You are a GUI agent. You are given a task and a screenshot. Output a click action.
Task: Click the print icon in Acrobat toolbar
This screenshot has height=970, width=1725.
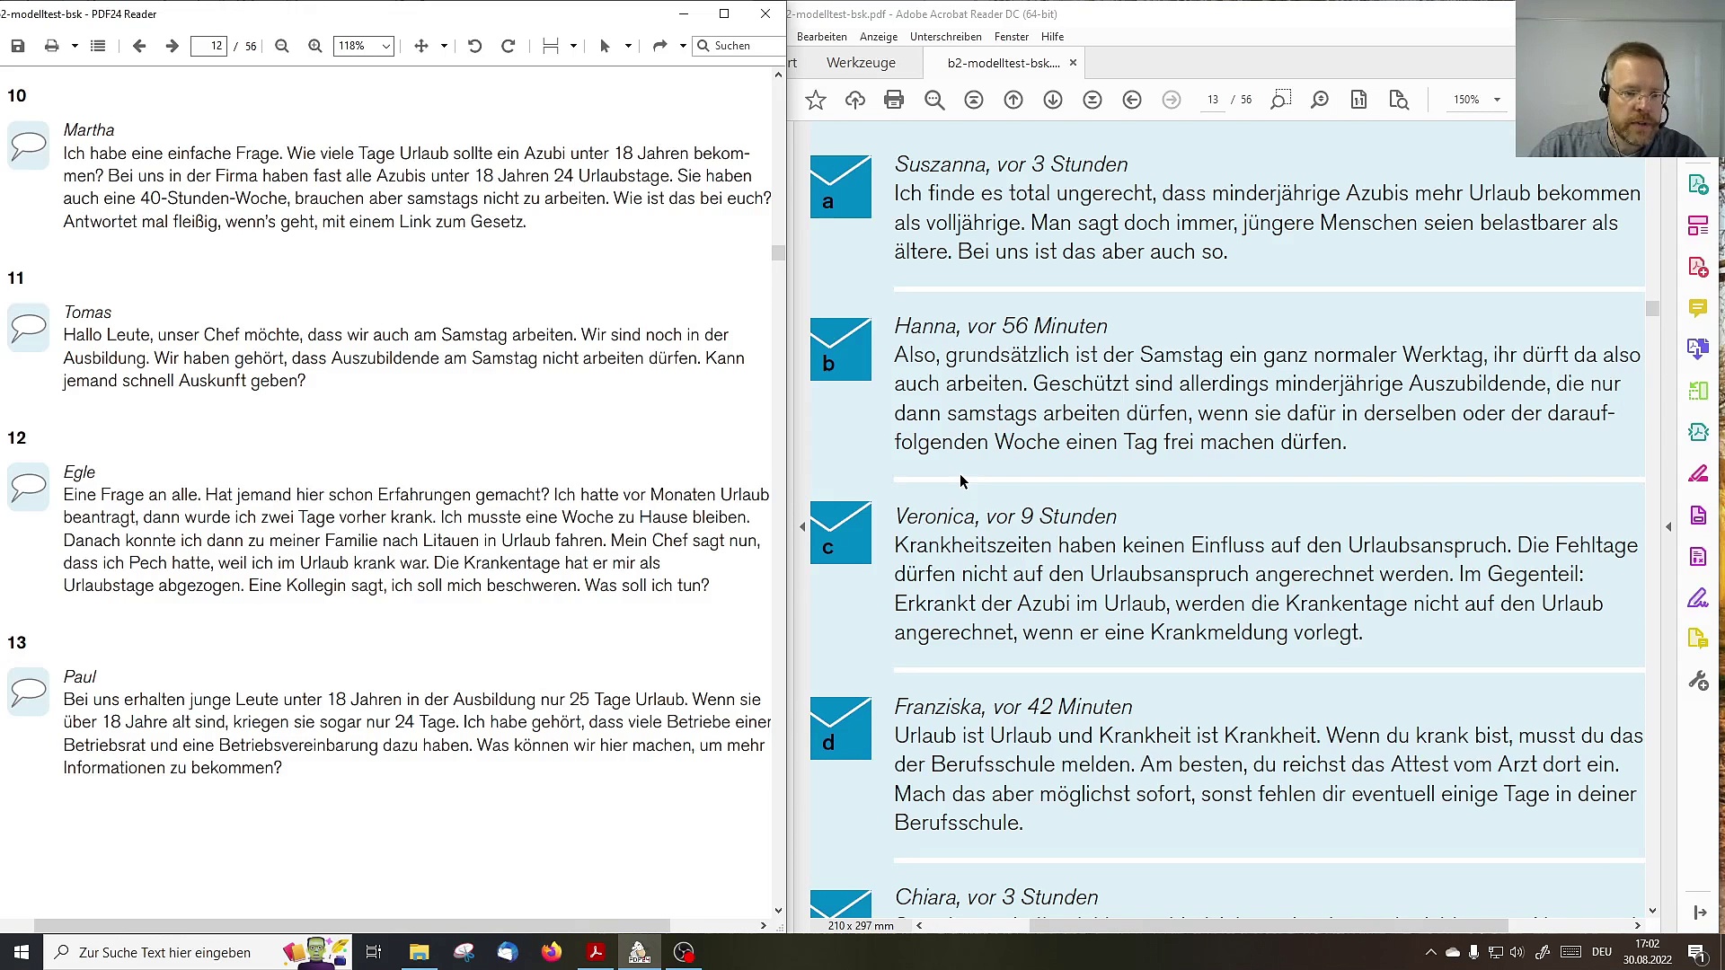tap(894, 100)
